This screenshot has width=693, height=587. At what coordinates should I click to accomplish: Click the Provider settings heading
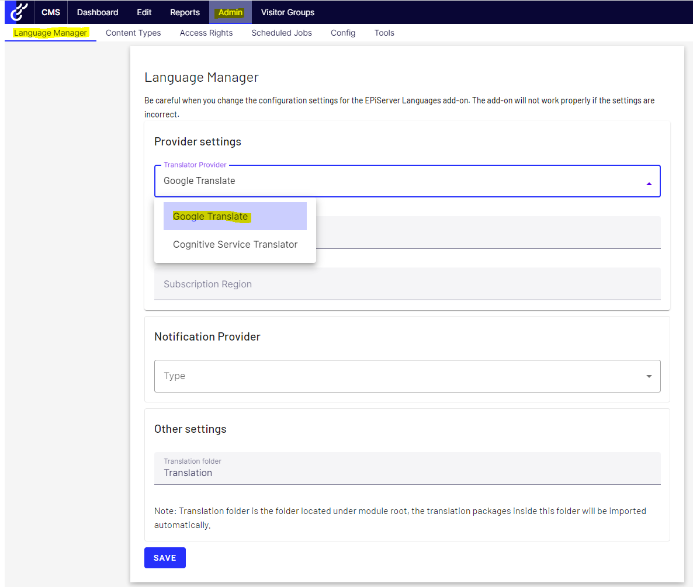(x=197, y=142)
